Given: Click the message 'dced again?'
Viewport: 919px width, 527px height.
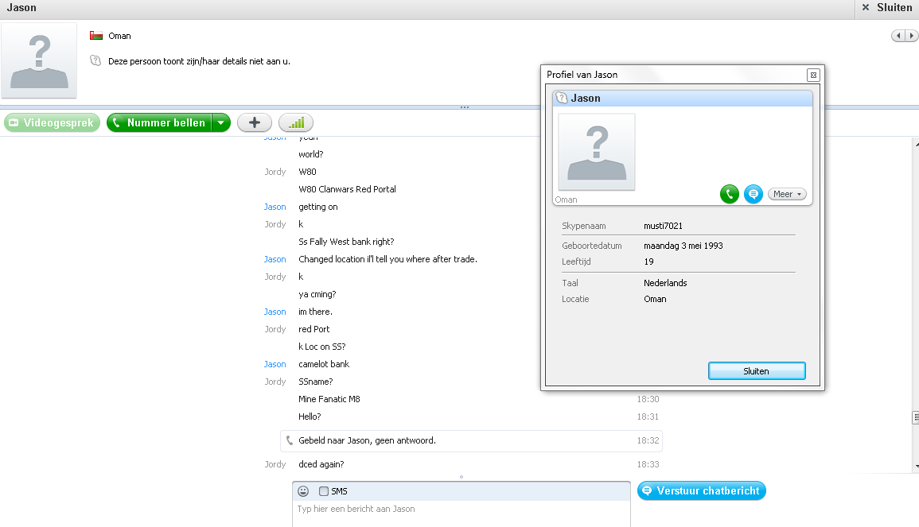Looking at the screenshot, I should 321,464.
